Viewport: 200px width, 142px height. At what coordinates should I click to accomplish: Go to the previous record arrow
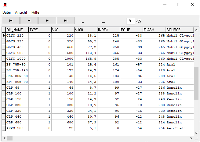(x=29, y=20)
